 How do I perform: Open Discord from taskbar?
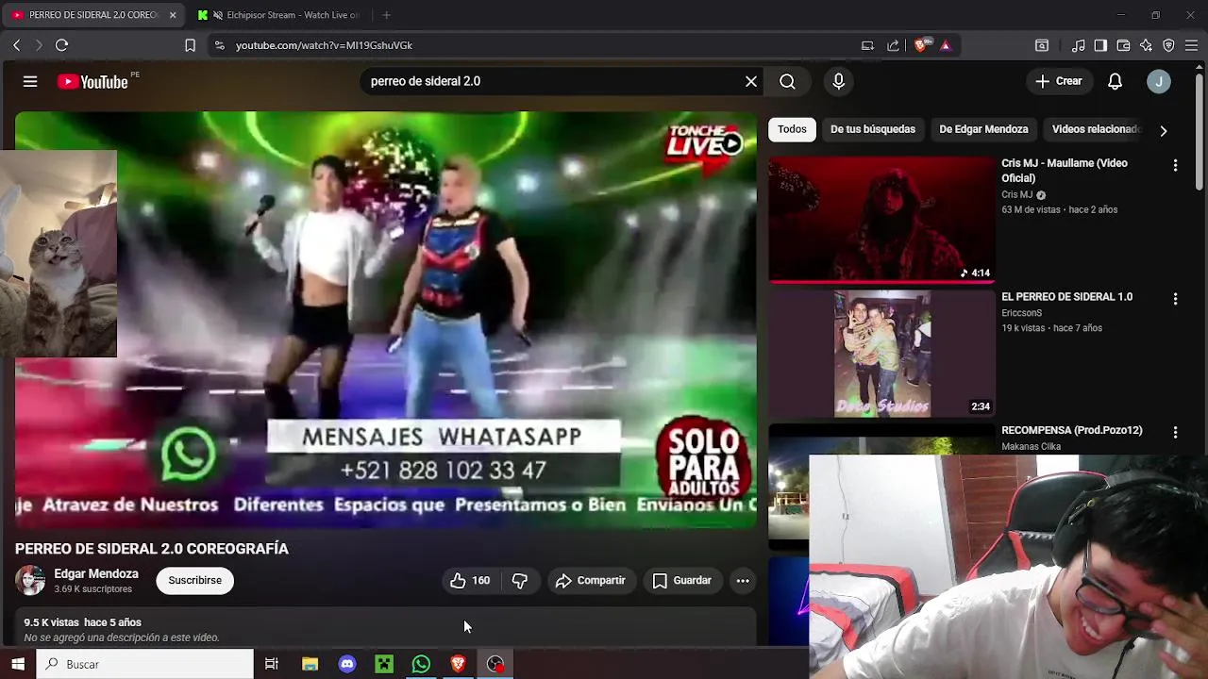[347, 664]
